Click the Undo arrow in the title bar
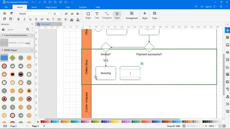 point(33,2)
